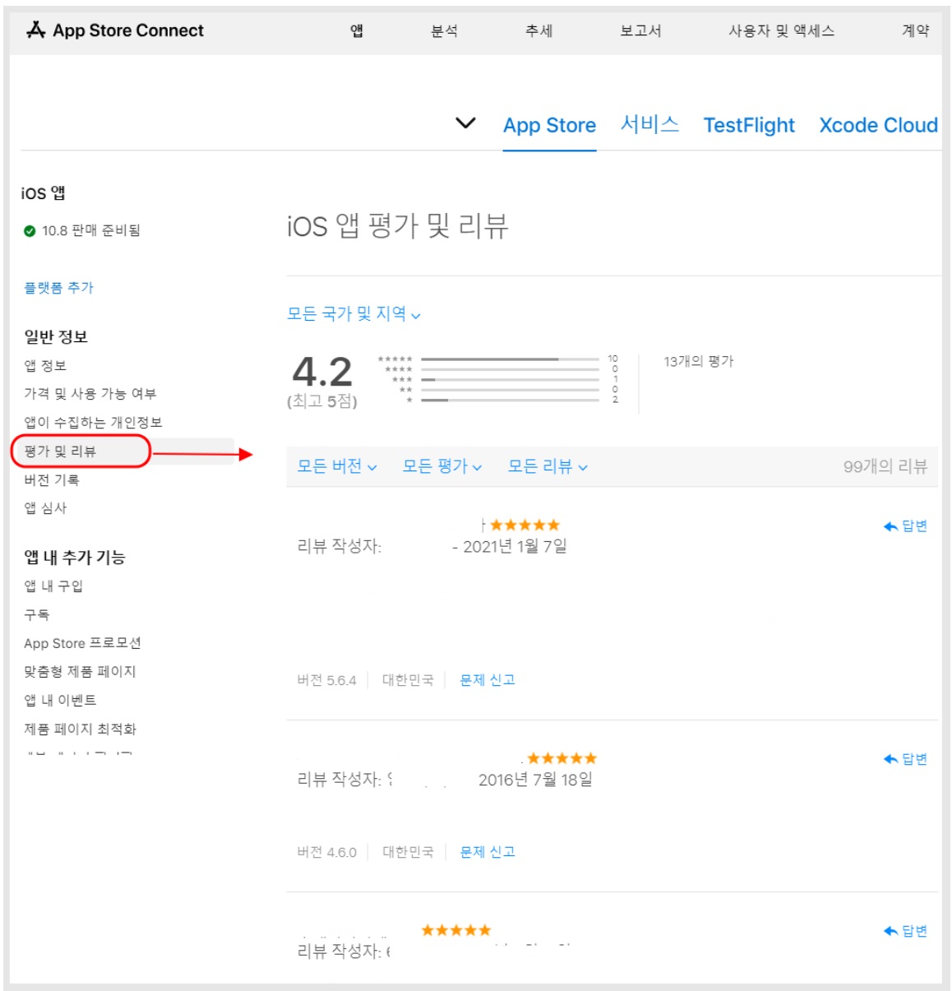Expand the 모든 버전 filter
The width and height of the screenshot is (952, 991).
click(337, 466)
